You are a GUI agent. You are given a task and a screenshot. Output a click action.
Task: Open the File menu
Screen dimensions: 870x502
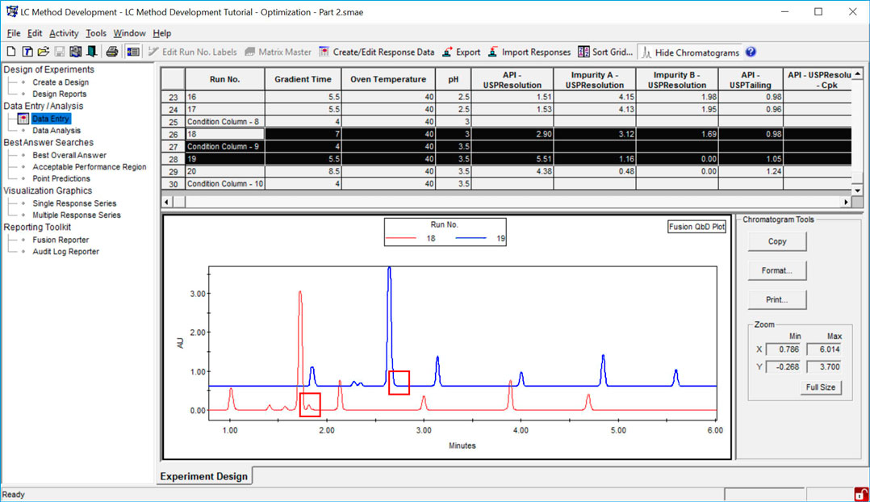tap(13, 33)
